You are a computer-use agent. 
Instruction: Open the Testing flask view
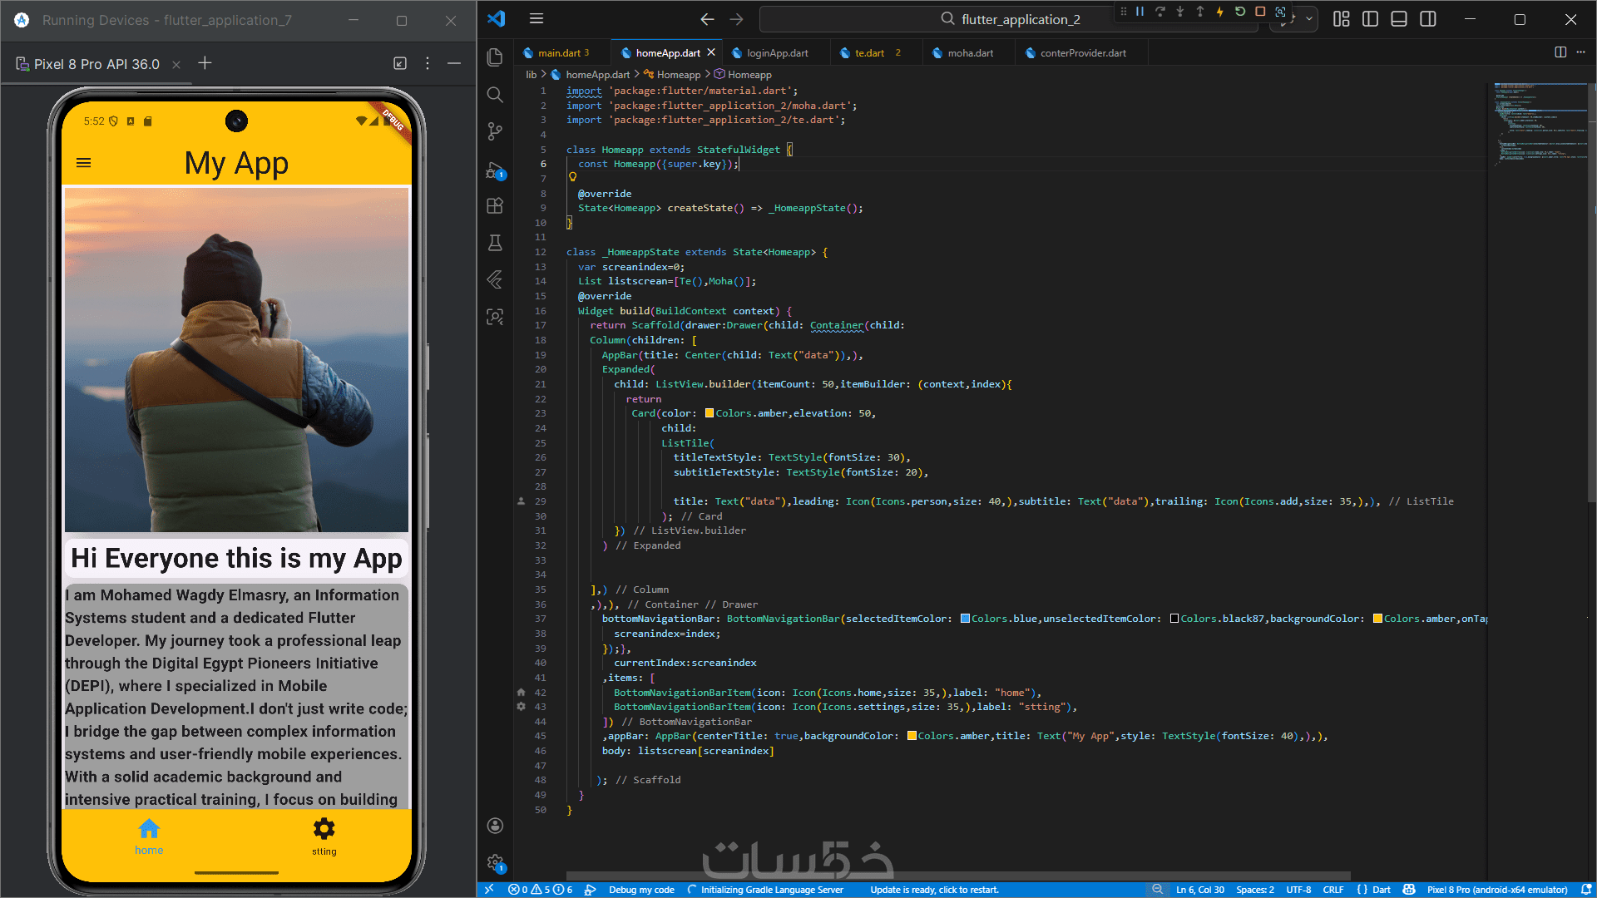(495, 242)
